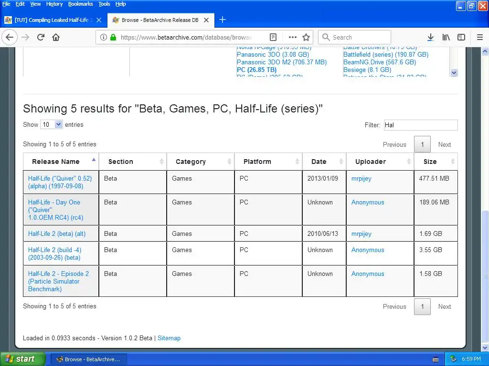Sort table by Platform column

click(x=268, y=162)
